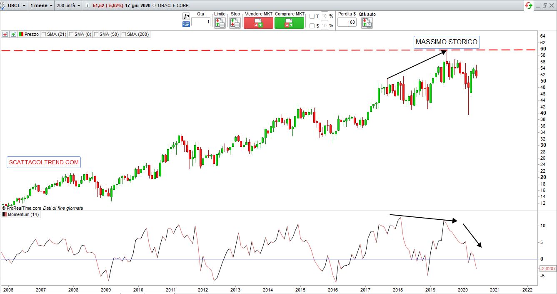The image size is (557, 294).
Task: Toggle the SMA (200) indicator checkbox
Action: pos(124,34)
